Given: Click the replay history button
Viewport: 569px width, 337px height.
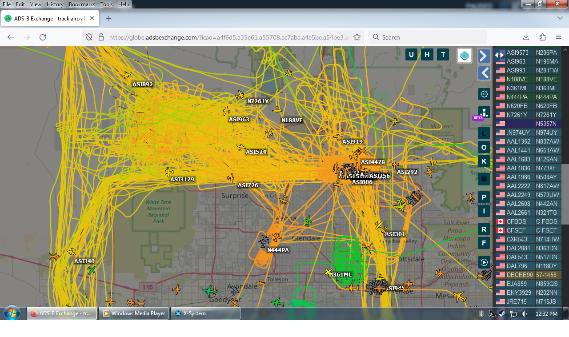Looking at the screenshot, I should tap(484, 262).
